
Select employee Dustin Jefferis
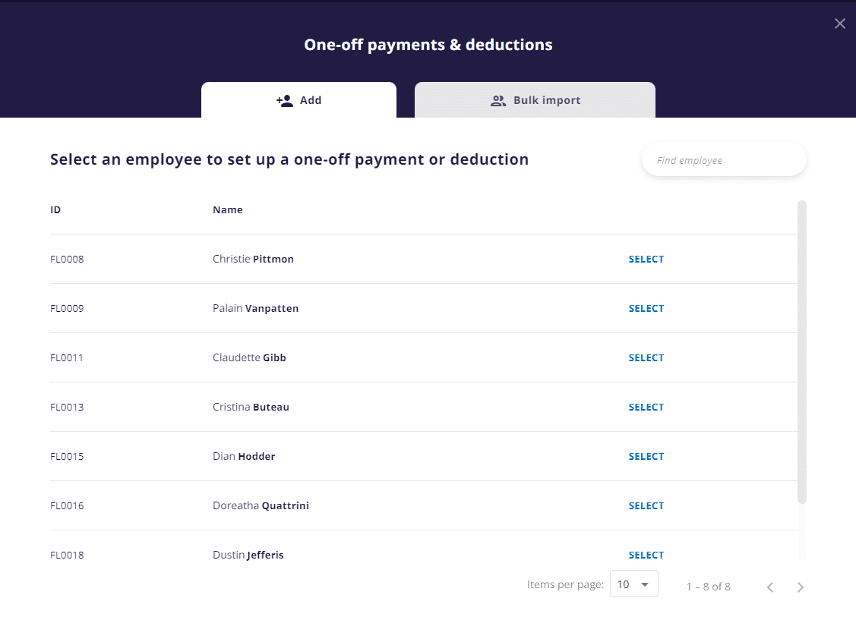pos(646,555)
